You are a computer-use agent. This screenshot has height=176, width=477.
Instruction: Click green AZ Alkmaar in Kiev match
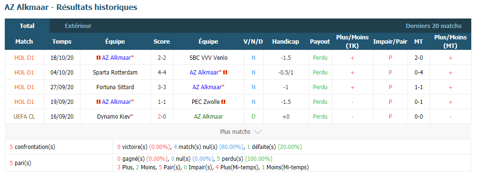(209, 116)
